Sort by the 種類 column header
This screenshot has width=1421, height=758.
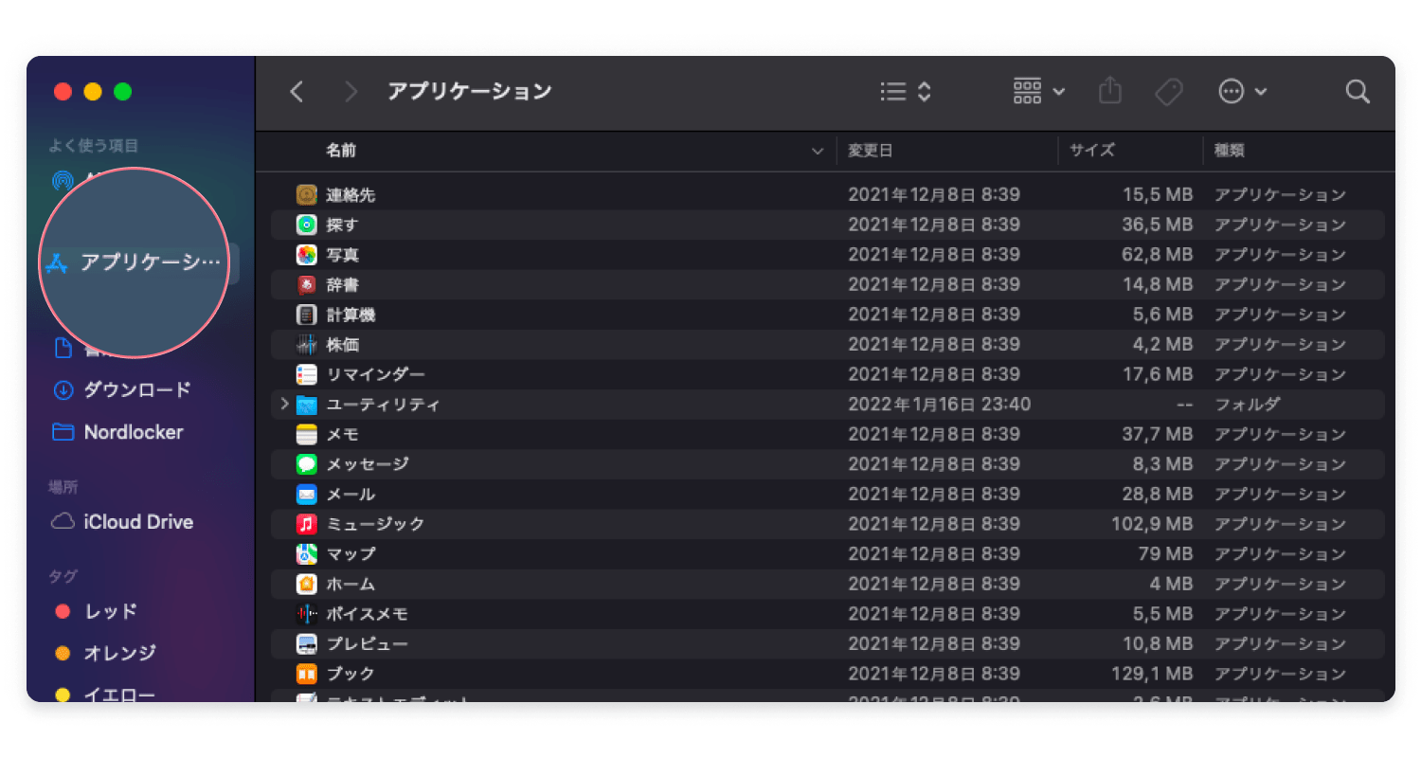click(x=1230, y=151)
